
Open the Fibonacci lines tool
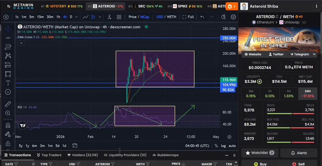[8, 47]
